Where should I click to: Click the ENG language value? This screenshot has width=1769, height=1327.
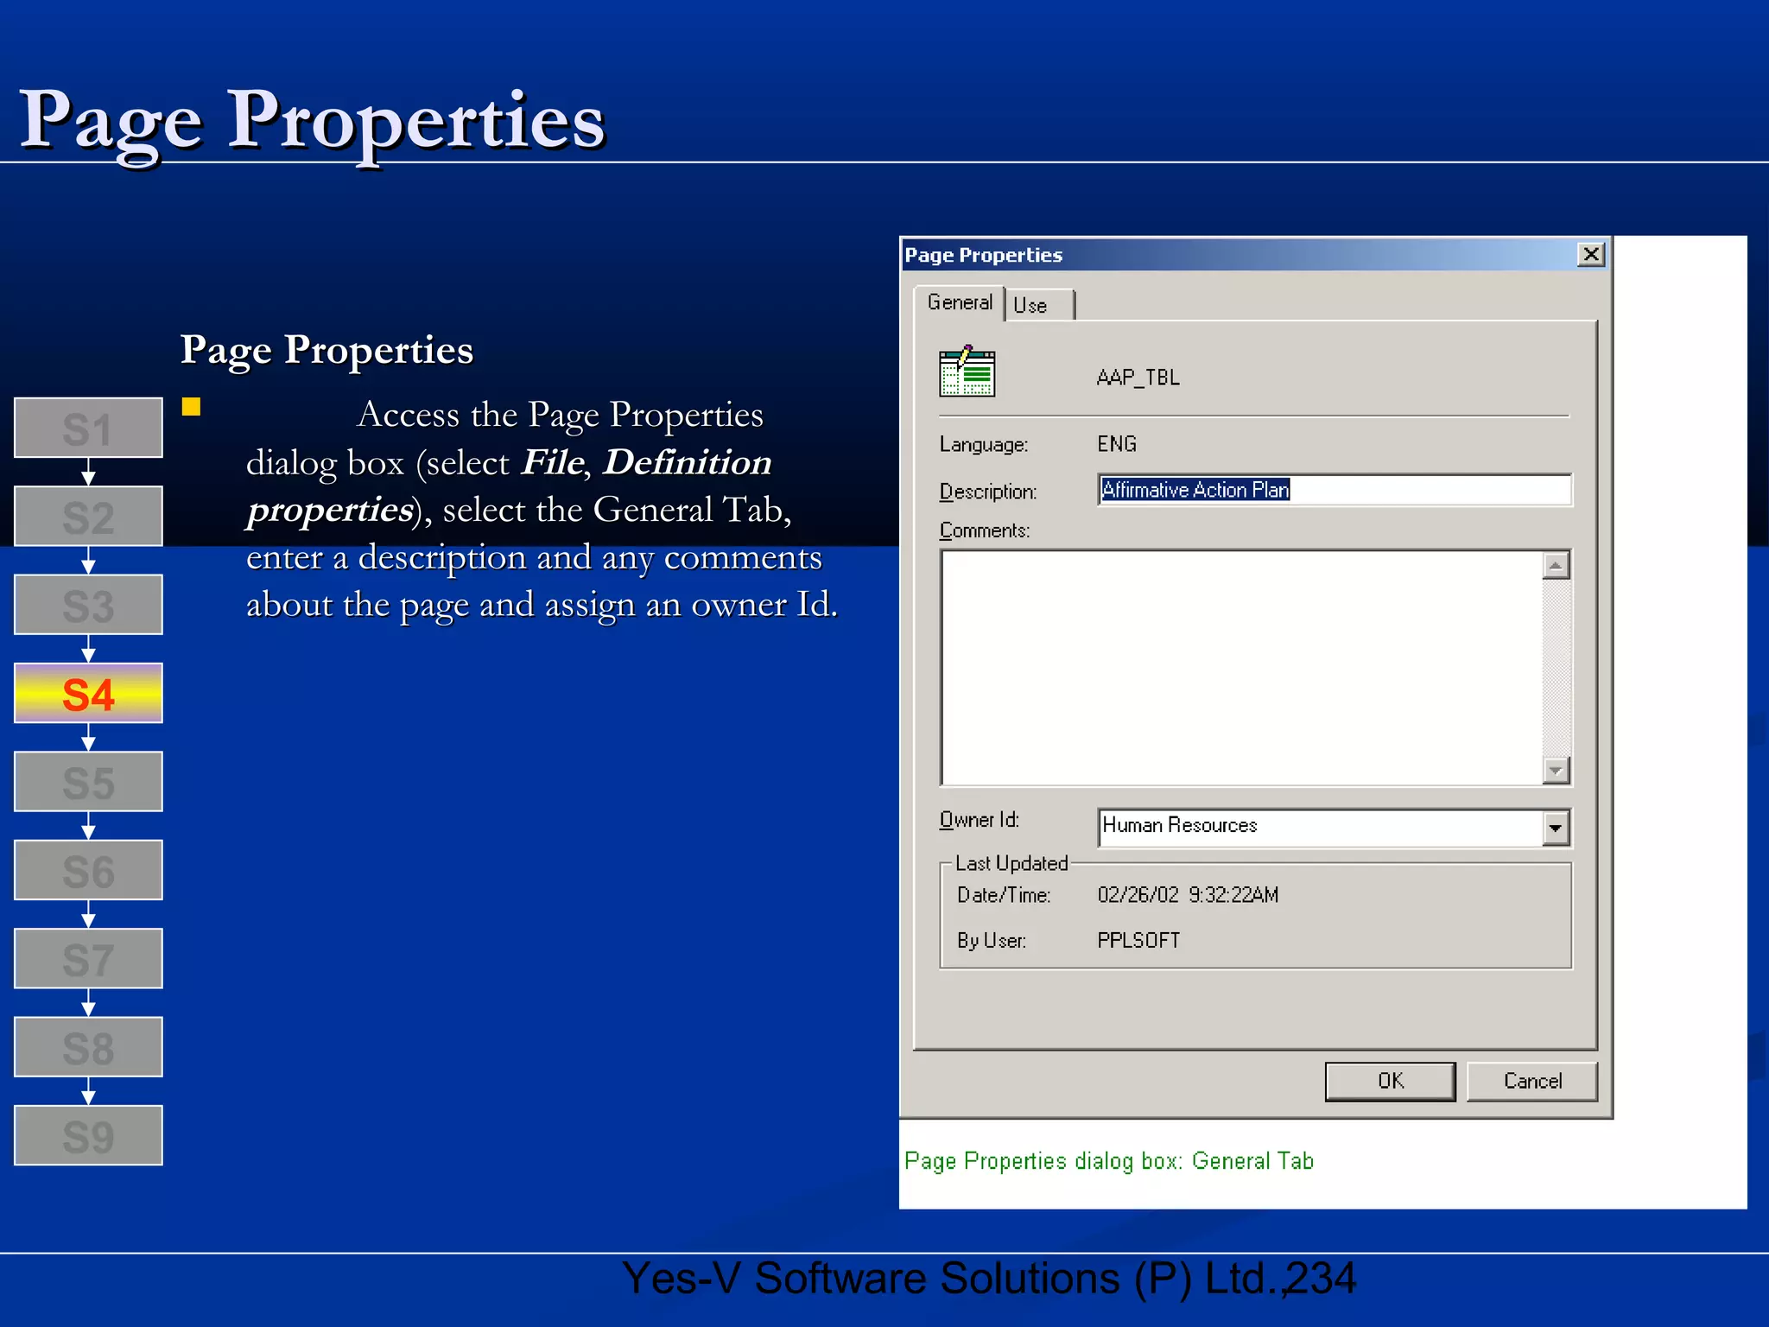1117,443
